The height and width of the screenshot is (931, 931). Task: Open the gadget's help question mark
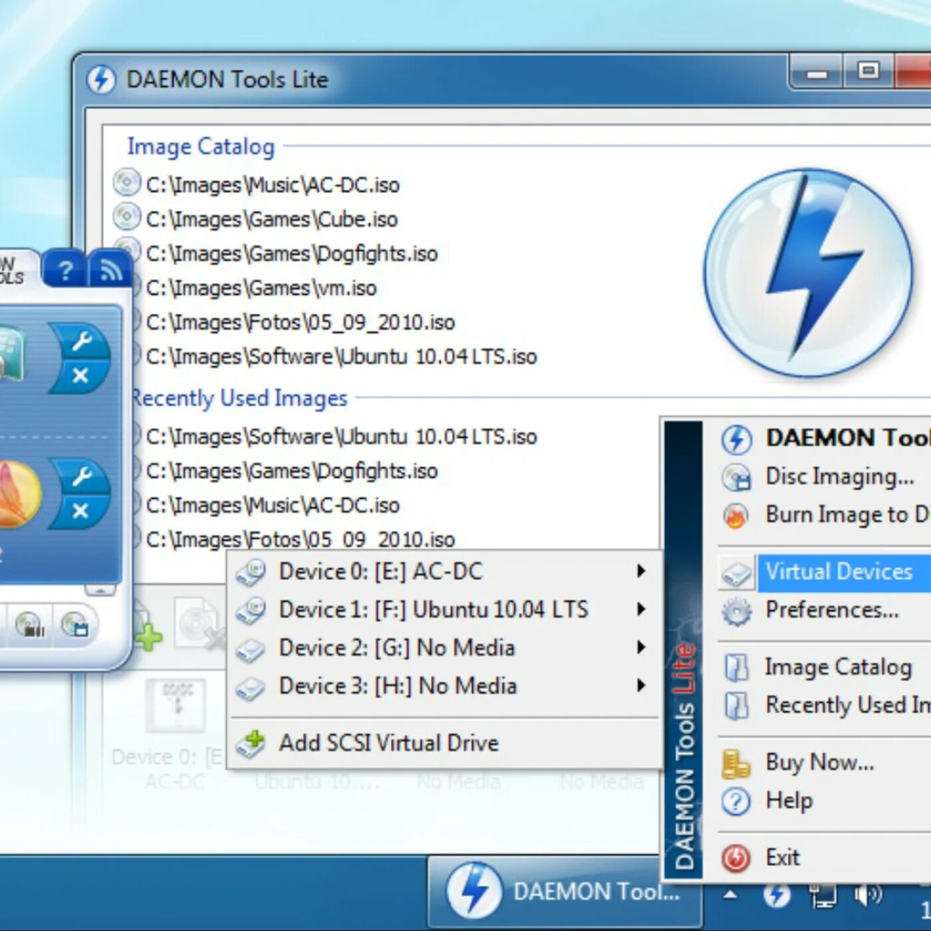(x=65, y=269)
